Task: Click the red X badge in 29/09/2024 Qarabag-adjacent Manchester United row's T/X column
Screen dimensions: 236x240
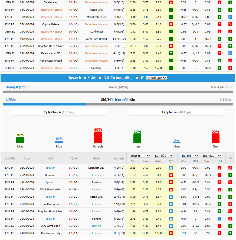Action: click(230, 61)
